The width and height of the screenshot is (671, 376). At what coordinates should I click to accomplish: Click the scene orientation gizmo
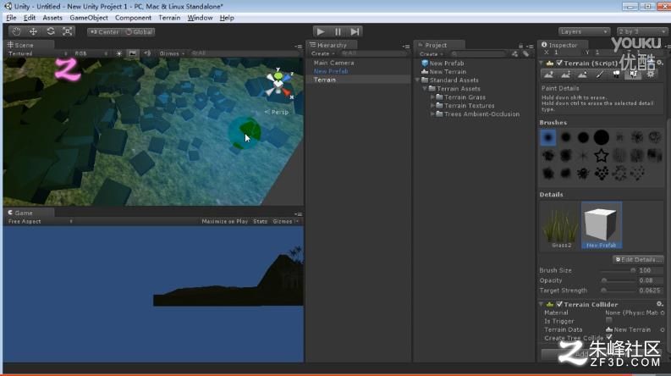click(278, 84)
